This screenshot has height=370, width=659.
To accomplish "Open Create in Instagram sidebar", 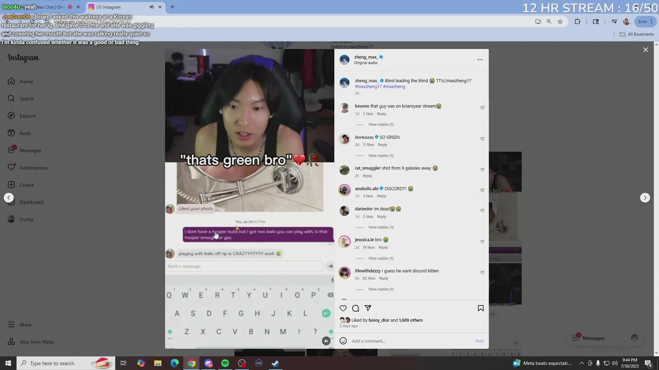I will [21, 185].
